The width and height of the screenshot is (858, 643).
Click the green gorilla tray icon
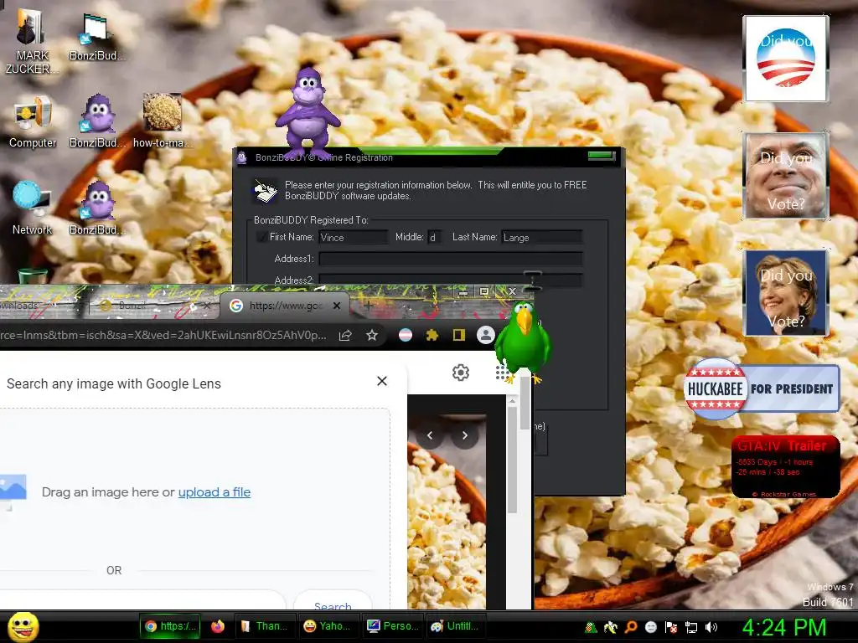591,627
